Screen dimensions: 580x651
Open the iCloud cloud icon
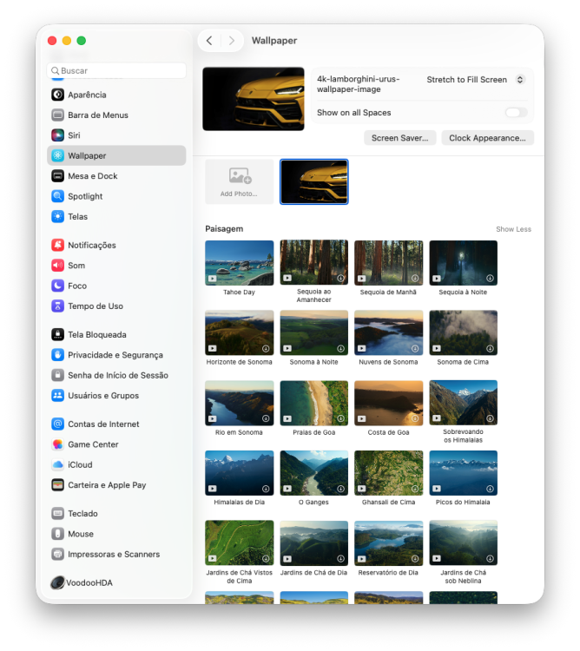57,464
